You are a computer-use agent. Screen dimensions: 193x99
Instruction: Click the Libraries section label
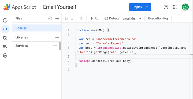(22, 37)
